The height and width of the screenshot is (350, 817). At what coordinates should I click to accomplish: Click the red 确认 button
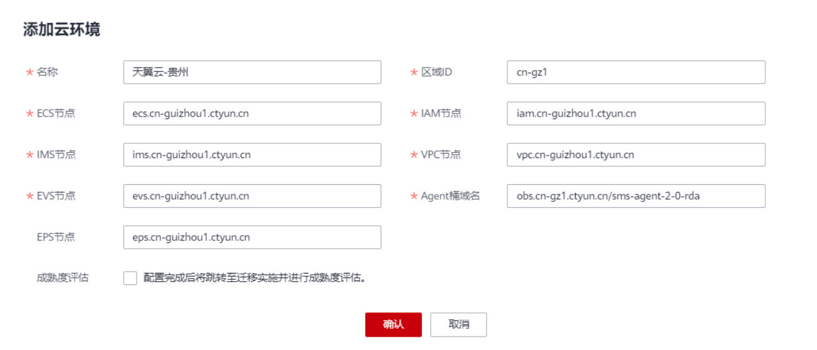[x=393, y=324]
